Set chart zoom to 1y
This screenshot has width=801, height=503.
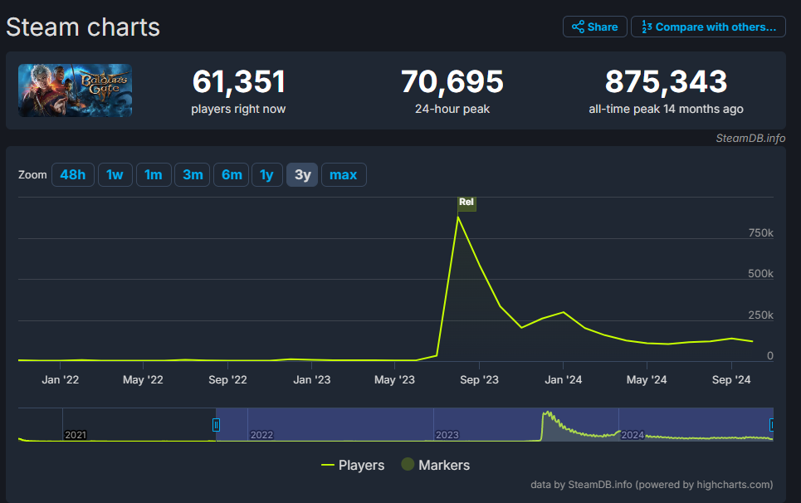(x=266, y=174)
